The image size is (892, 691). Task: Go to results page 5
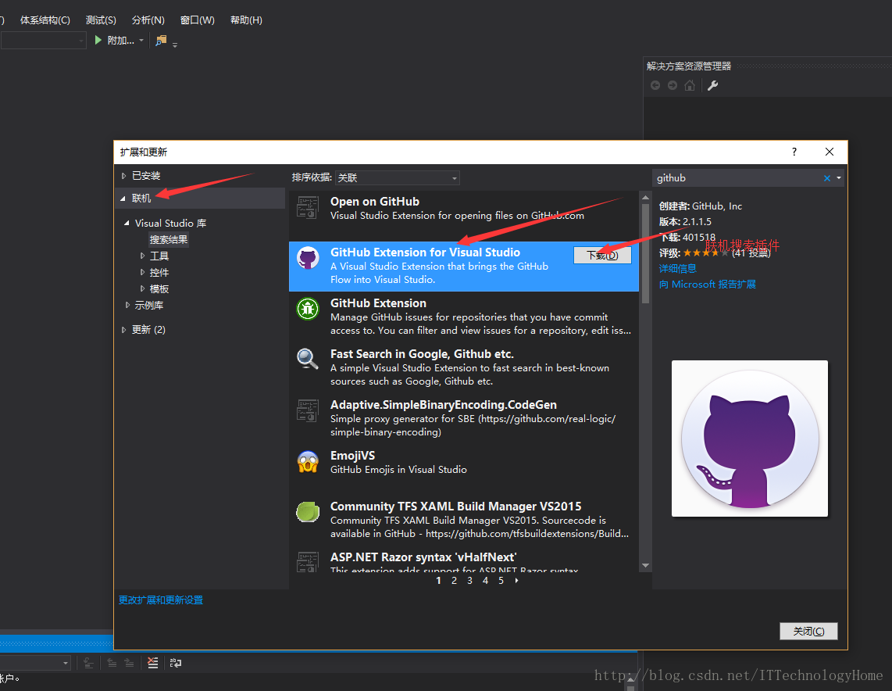[501, 581]
